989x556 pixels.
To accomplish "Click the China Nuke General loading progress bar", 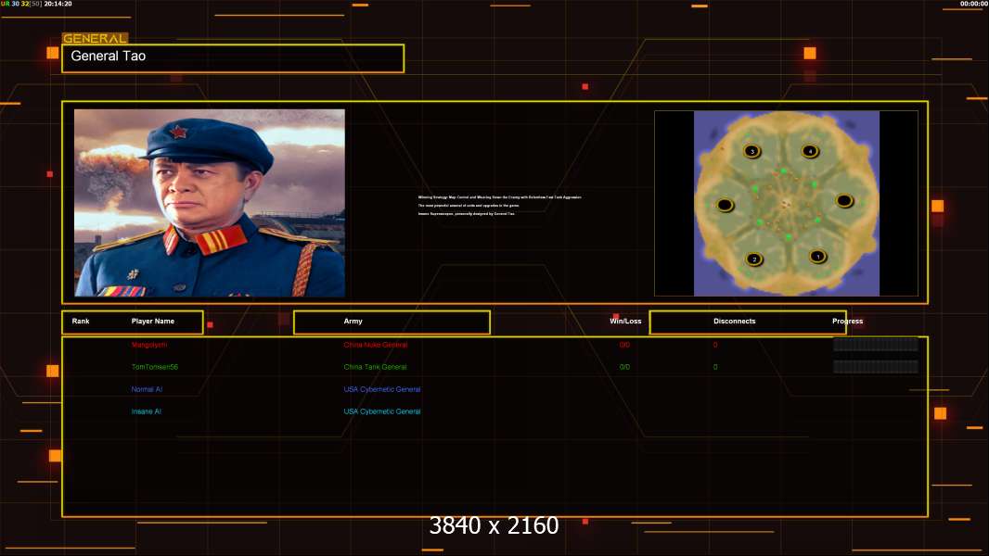I will tap(876, 345).
